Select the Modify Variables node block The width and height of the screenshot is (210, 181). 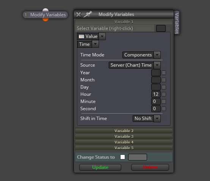tap(45, 15)
